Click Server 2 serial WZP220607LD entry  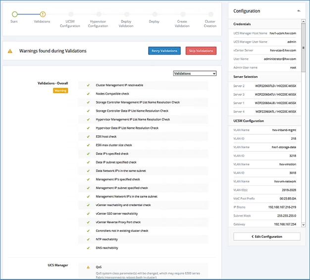pyautogui.click(x=276, y=86)
